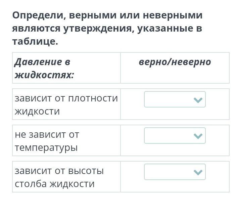Click chevron arrow in the высоты столба row
This screenshot has height=217, width=233.
[198, 172]
